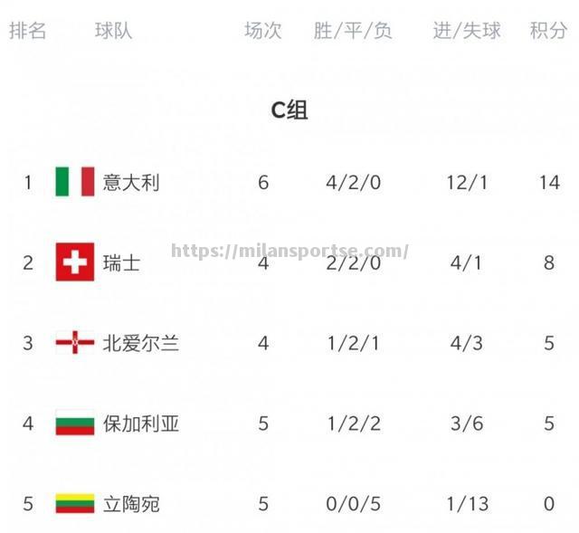The width and height of the screenshot is (579, 533).
Task: Click the 排名 column header
Action: (28, 30)
